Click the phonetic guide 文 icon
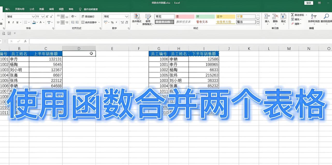This screenshot has height=165, width=332. 49,22
